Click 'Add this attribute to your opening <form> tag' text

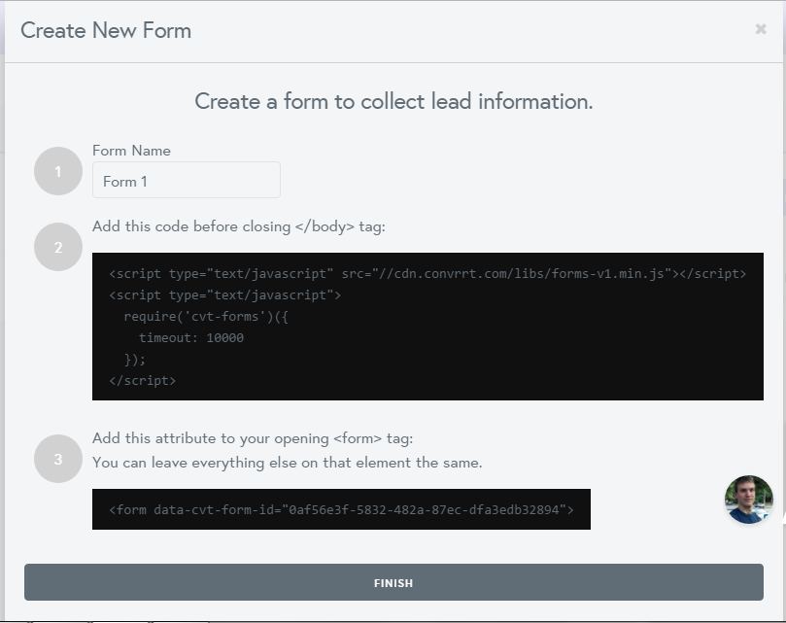[253, 438]
